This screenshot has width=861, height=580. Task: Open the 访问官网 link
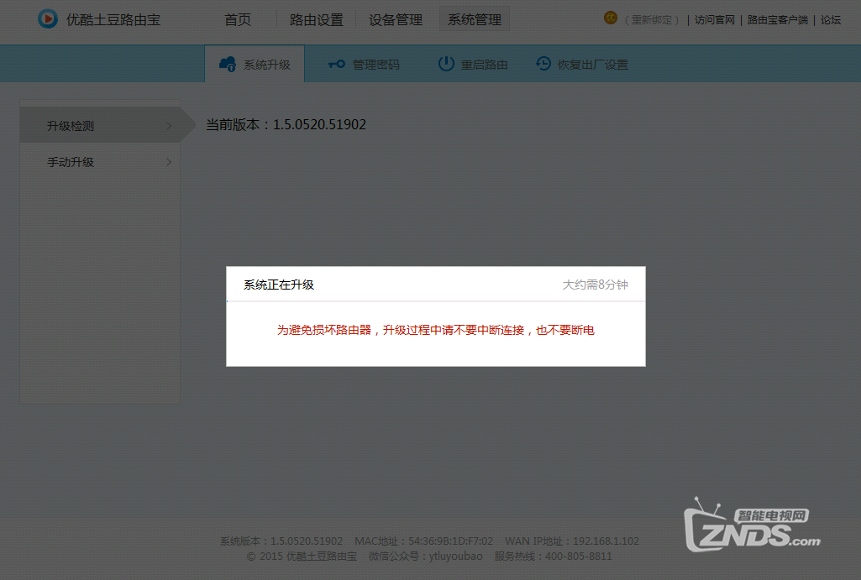714,20
